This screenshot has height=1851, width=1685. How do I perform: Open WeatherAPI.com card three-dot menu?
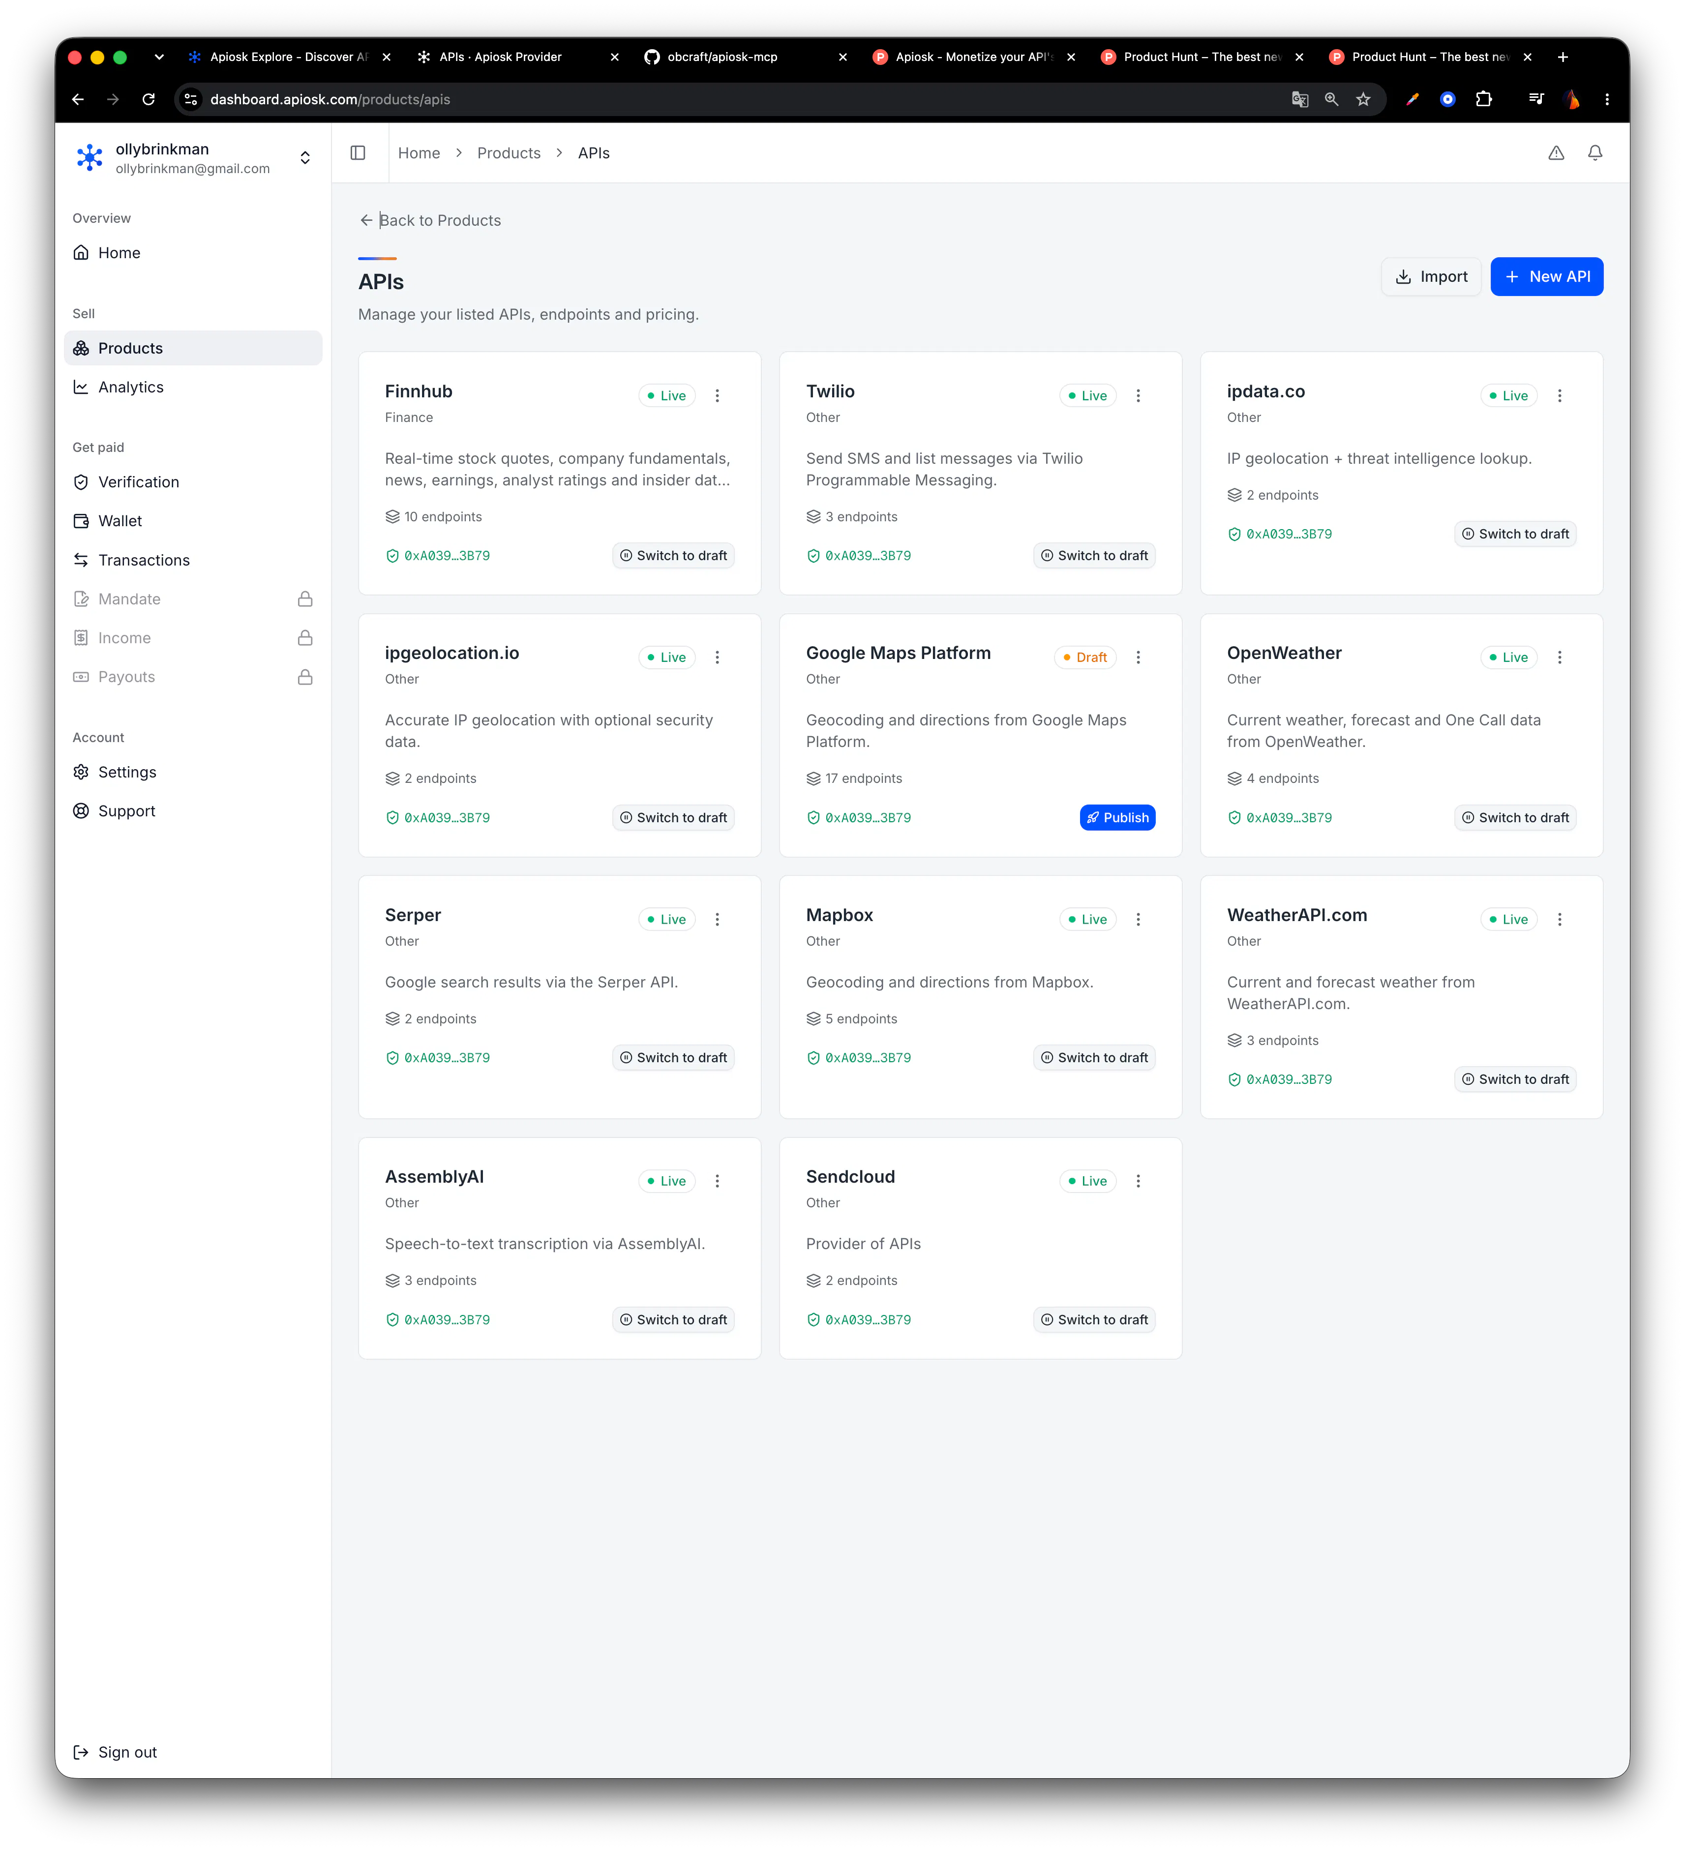click(x=1559, y=919)
